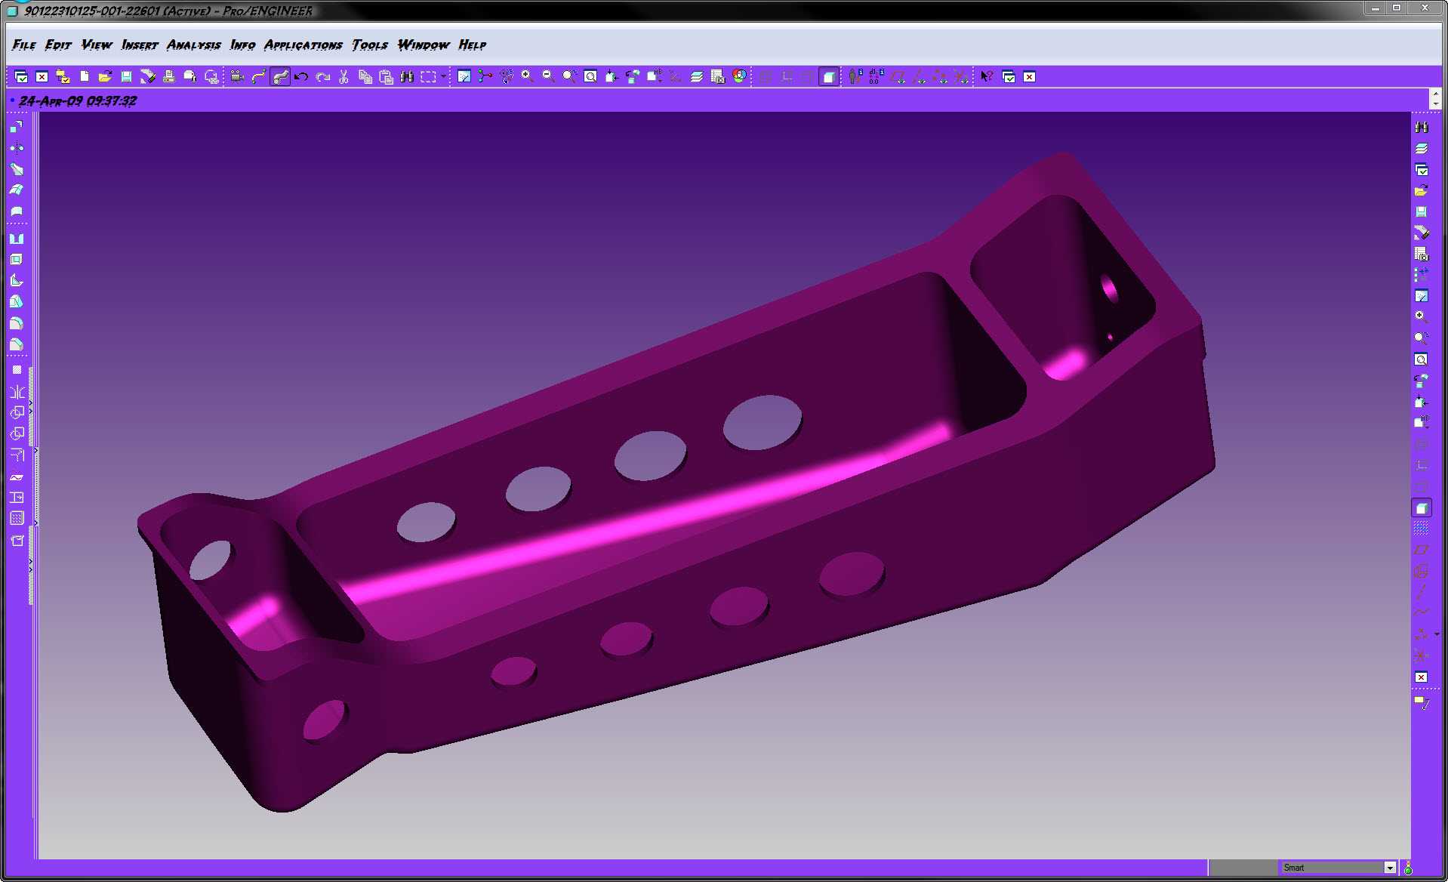Click the message area scroll-down arrow
The image size is (1448, 882).
tap(1435, 104)
